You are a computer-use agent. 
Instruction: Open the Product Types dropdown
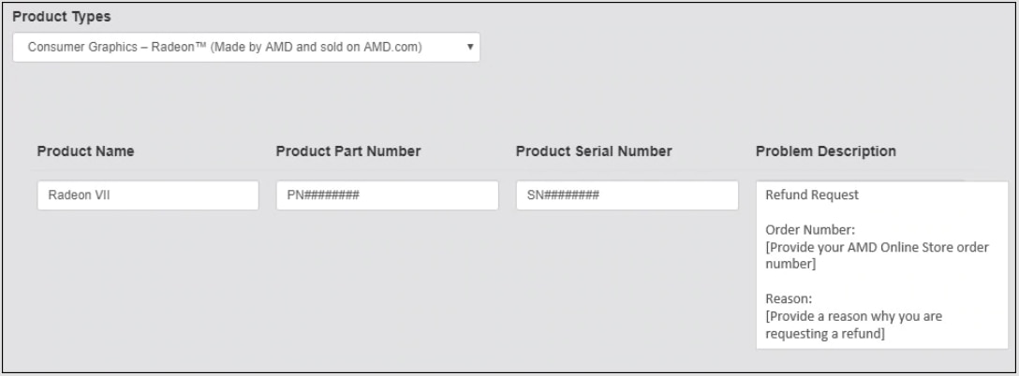(246, 48)
